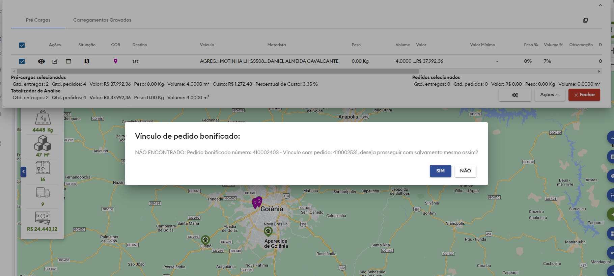
Task: Click the edit pencil icon in the tst row
Action: (55, 61)
